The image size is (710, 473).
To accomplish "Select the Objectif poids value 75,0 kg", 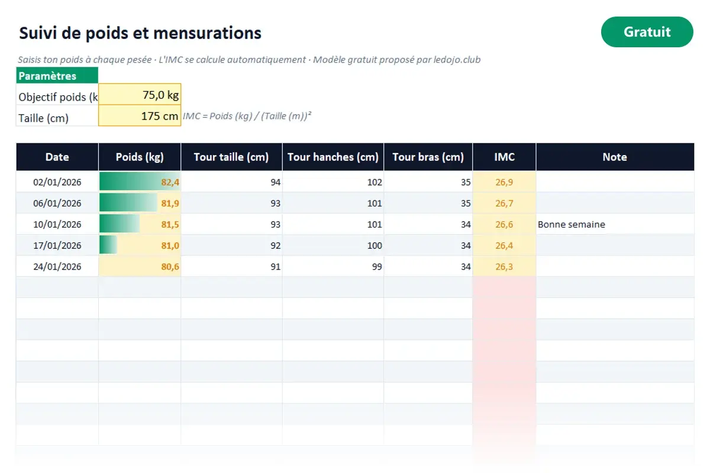I will coord(140,95).
